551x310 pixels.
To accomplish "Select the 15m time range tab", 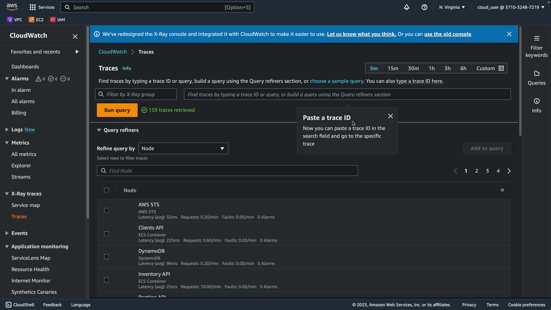I will point(393,68).
